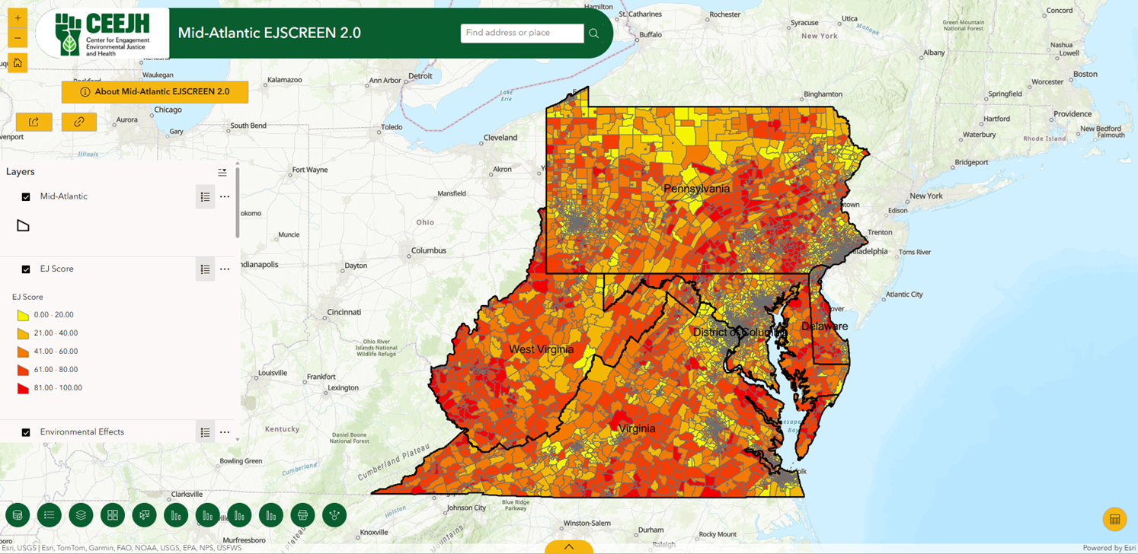Zoom in on the map
This screenshot has height=554, width=1138.
18,18
